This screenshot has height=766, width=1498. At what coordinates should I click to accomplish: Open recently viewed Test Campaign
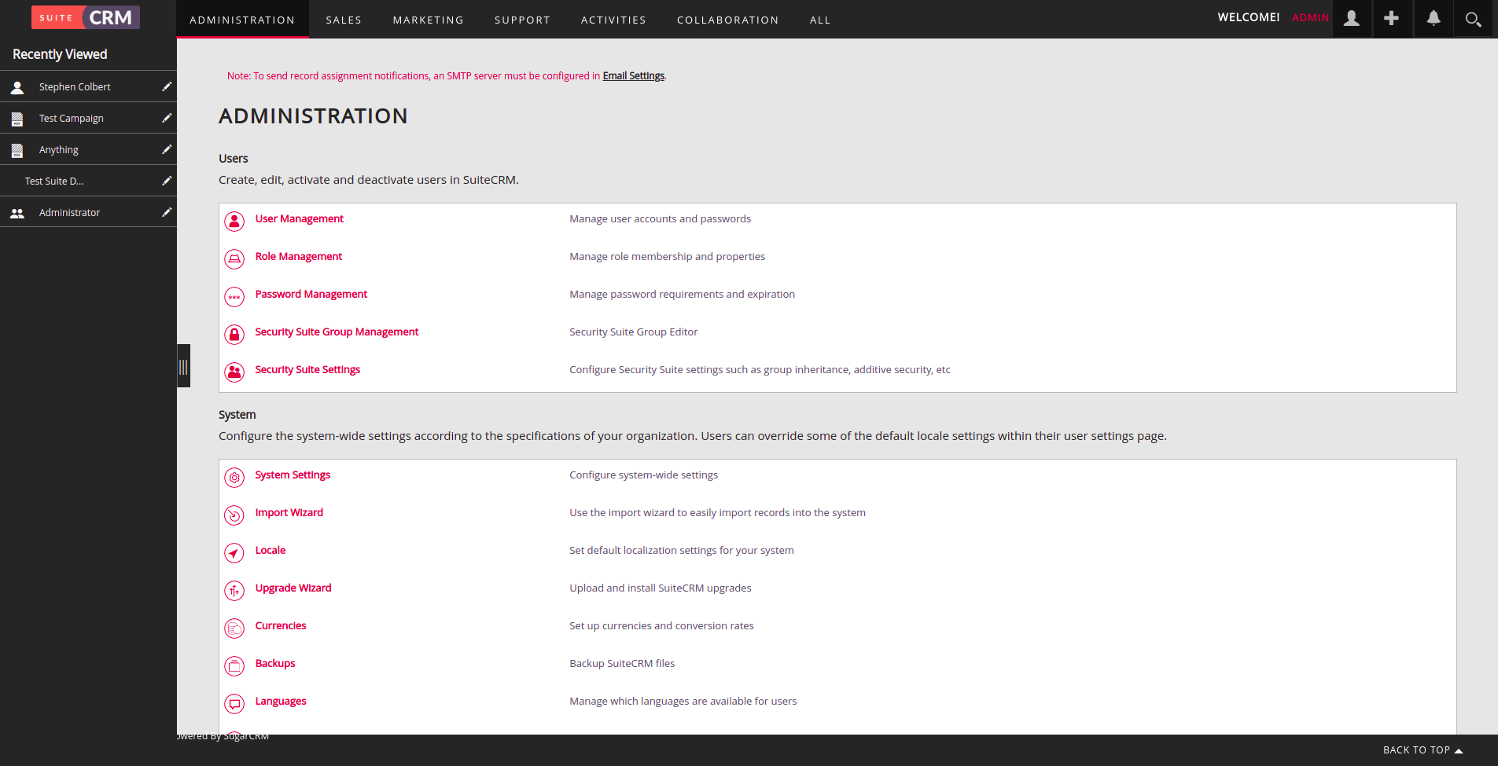click(x=72, y=119)
